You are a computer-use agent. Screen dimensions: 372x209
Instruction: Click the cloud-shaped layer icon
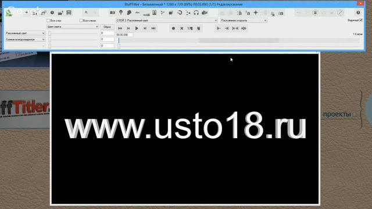click(205, 13)
